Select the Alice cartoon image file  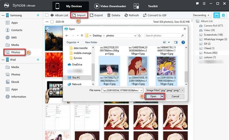[x=167, y=71]
